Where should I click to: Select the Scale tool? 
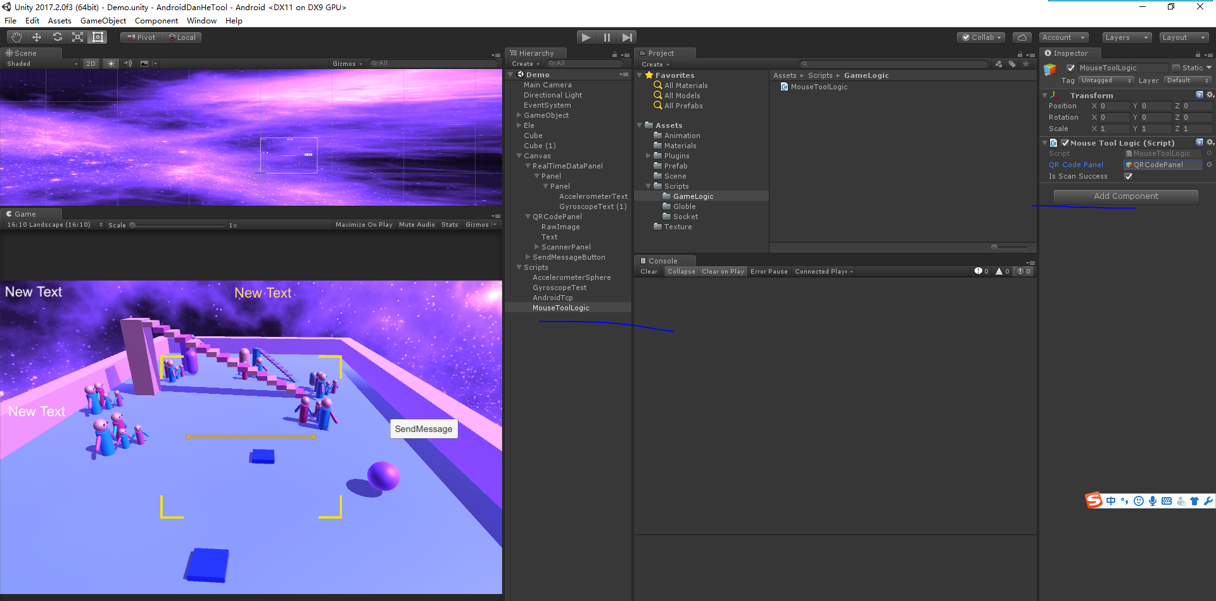(77, 37)
